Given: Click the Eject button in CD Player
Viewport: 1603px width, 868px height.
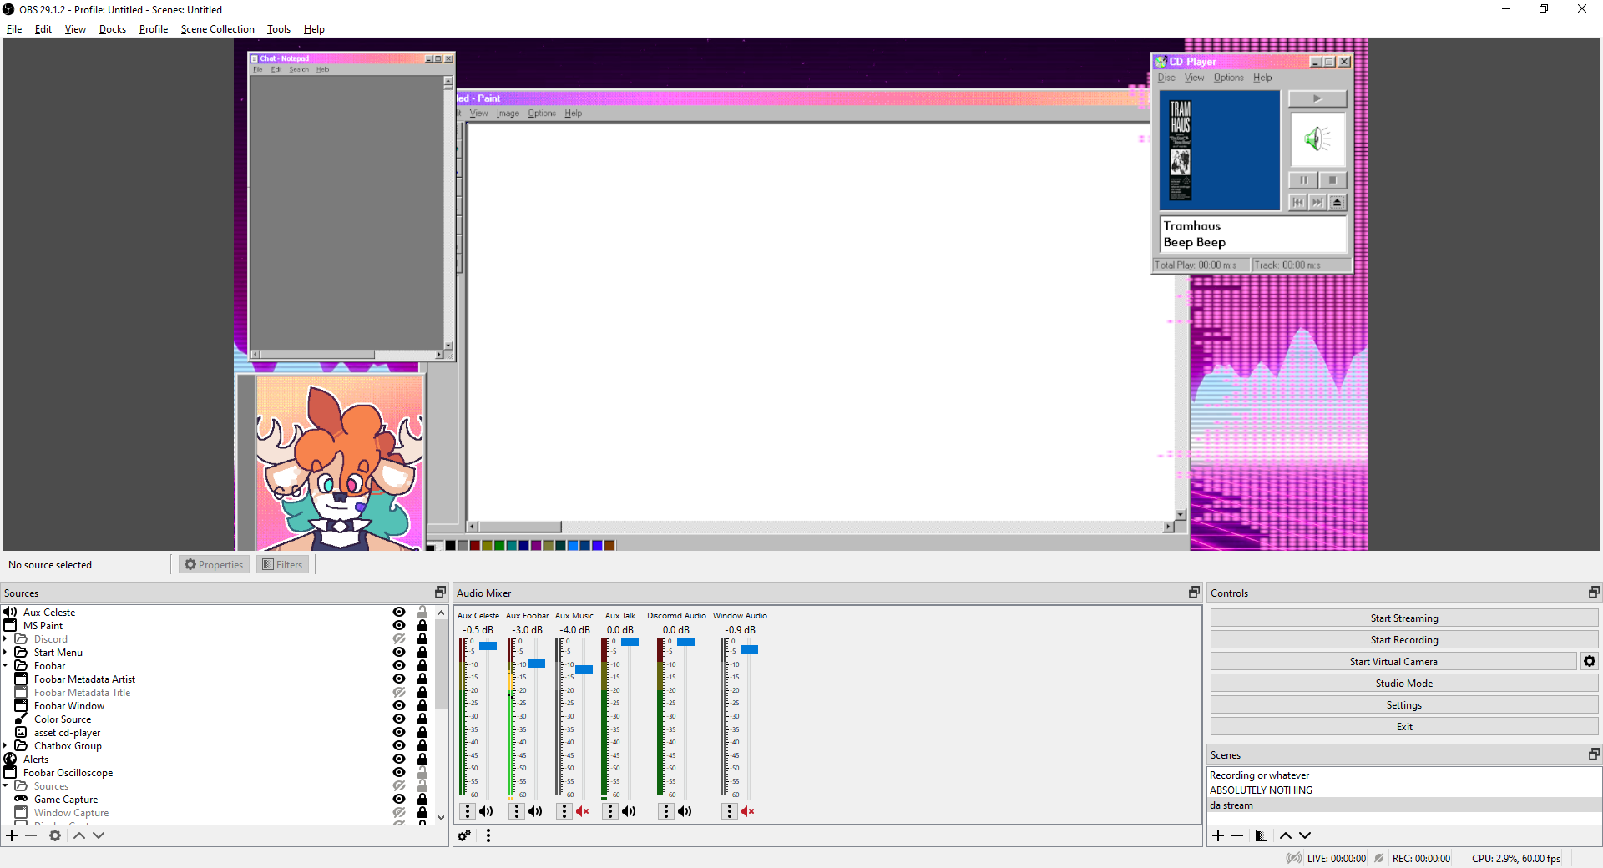Looking at the screenshot, I should click(x=1337, y=202).
